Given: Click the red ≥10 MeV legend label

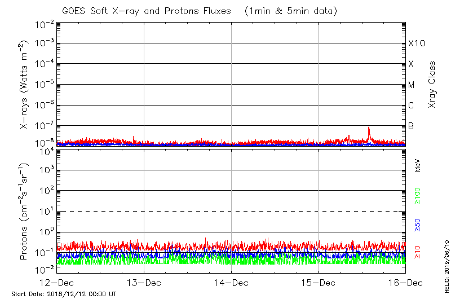Looking at the screenshot, I should (x=418, y=249).
